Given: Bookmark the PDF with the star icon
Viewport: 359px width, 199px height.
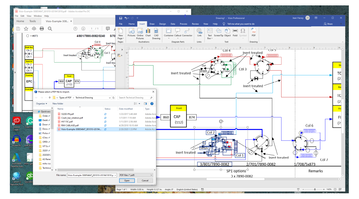Looking at the screenshot, I should 26,29.
